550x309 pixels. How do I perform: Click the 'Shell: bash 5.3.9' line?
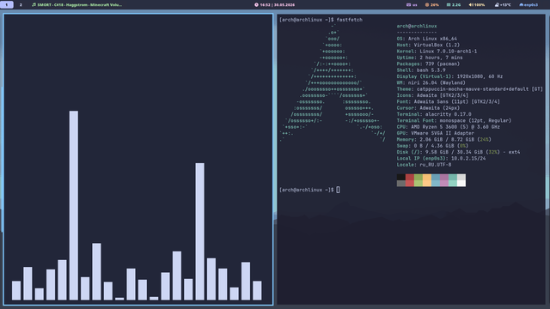click(x=421, y=70)
